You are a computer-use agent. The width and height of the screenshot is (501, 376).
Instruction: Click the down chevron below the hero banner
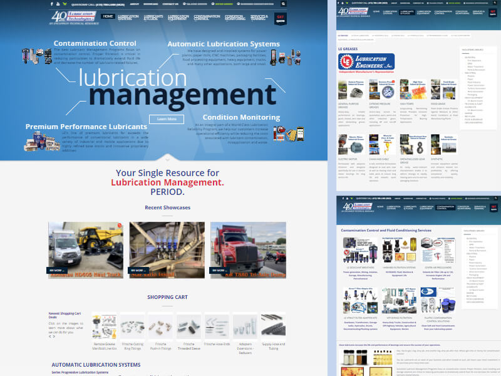(167, 157)
